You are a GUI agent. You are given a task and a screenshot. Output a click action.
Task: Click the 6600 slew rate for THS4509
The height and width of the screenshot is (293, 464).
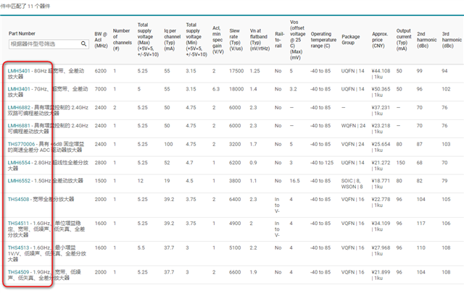[x=235, y=272]
